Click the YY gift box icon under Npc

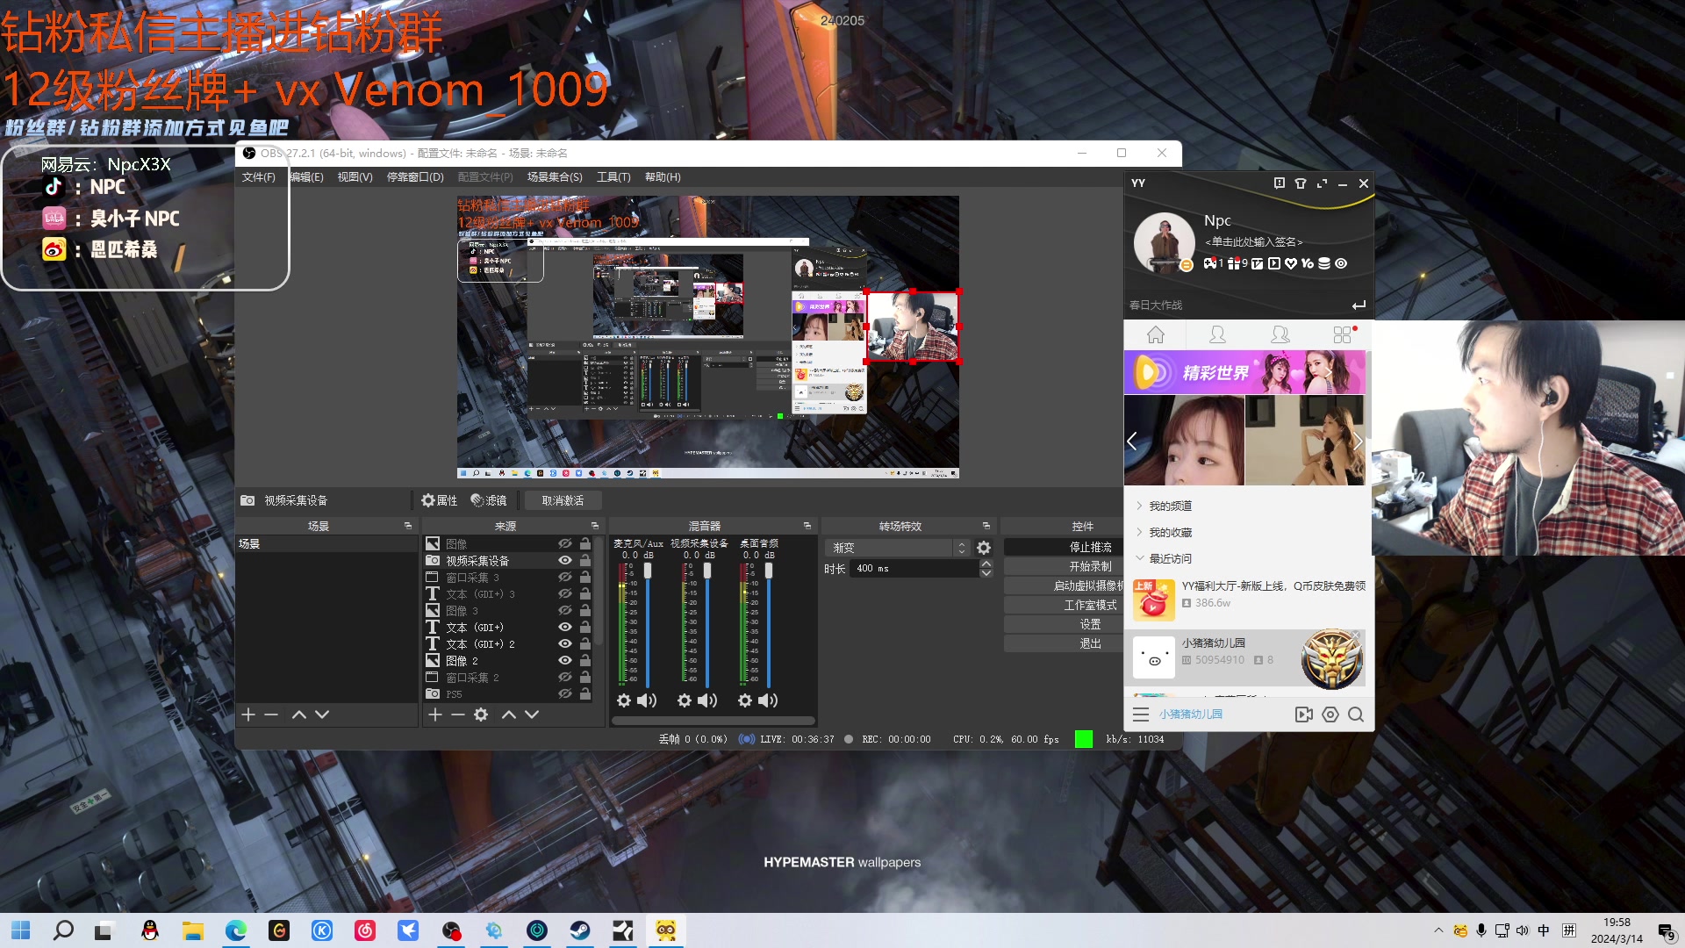pyautogui.click(x=1234, y=263)
